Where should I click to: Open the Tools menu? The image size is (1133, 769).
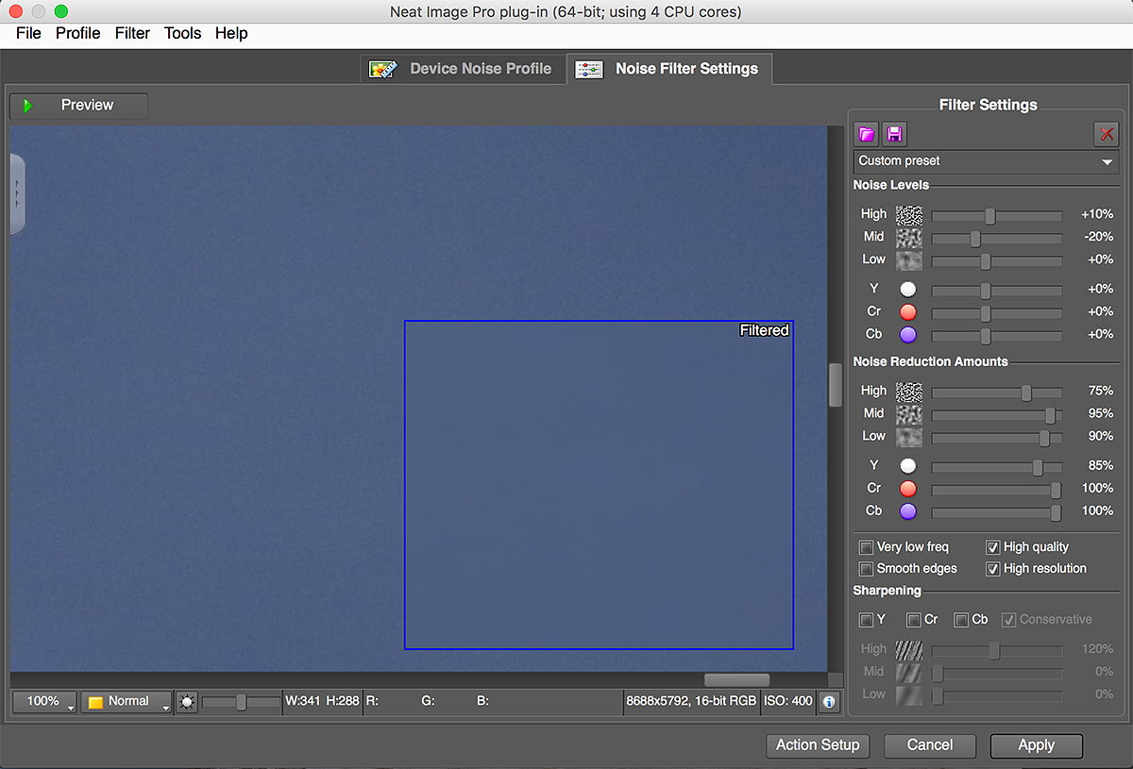click(x=182, y=33)
